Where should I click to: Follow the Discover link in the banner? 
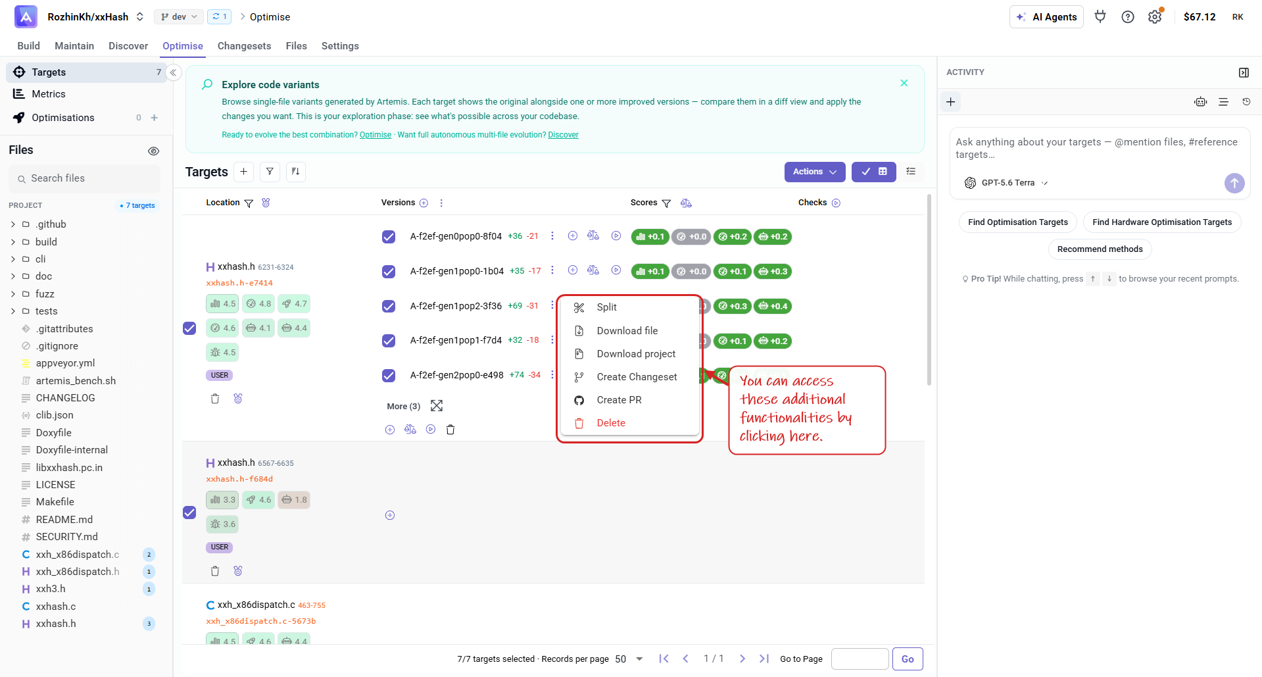point(564,135)
